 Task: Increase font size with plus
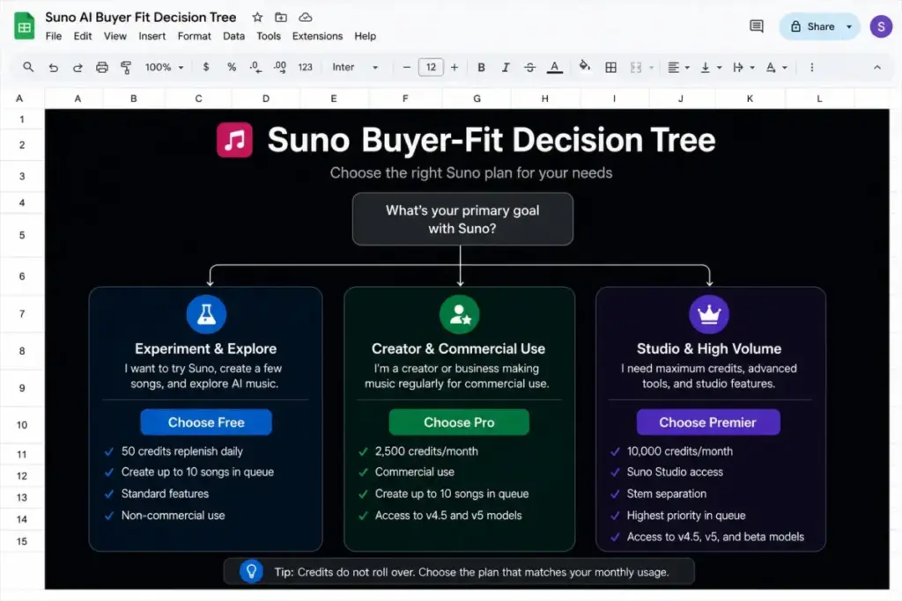[x=455, y=67]
